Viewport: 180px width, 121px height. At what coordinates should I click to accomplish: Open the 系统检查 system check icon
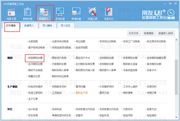point(60,14)
